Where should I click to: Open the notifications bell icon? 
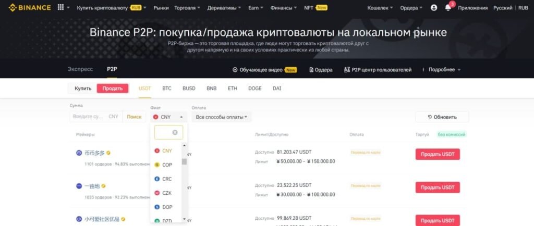(x=448, y=7)
